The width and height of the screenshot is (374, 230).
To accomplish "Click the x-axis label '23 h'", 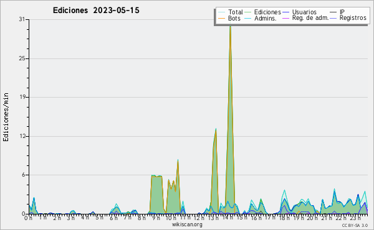I will coord(355,218).
